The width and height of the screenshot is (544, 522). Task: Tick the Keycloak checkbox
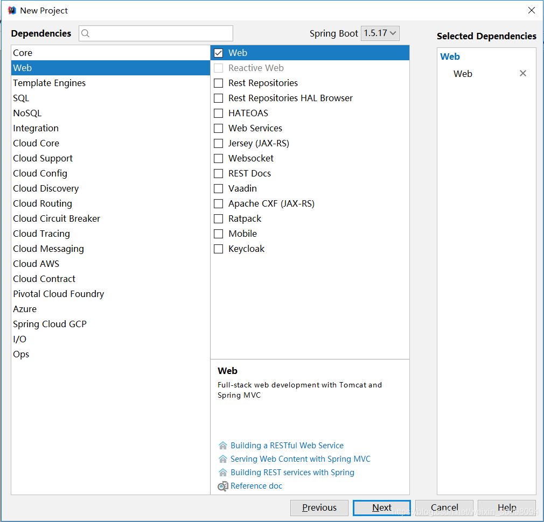(x=218, y=249)
